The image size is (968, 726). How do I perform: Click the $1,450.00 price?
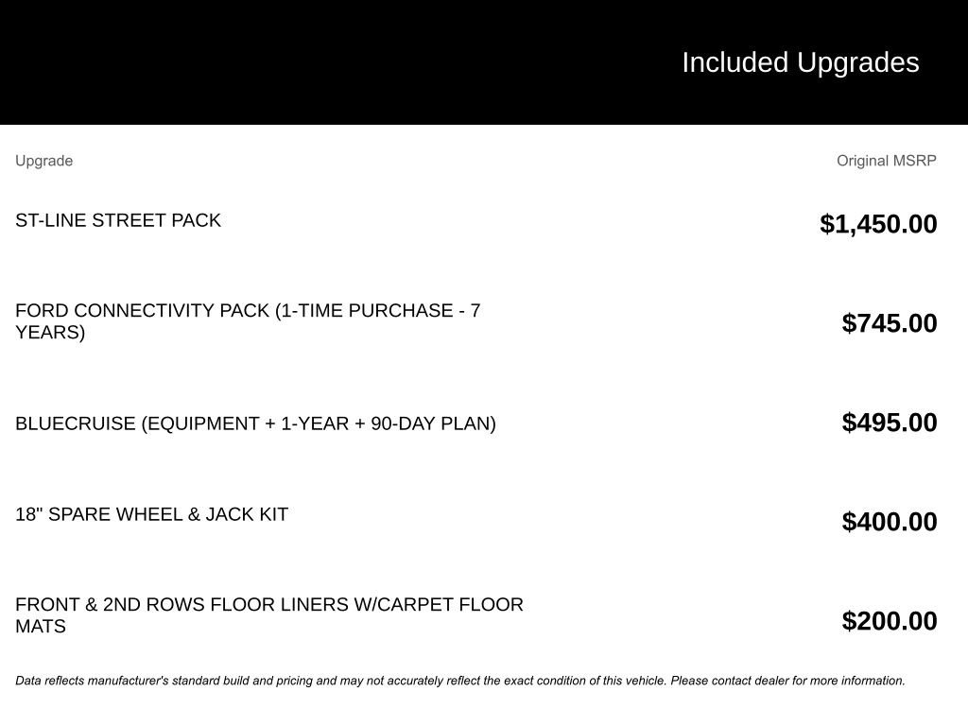(x=878, y=224)
